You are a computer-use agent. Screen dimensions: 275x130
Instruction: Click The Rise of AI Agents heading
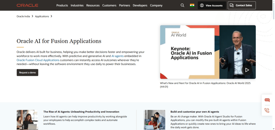pos(81,112)
